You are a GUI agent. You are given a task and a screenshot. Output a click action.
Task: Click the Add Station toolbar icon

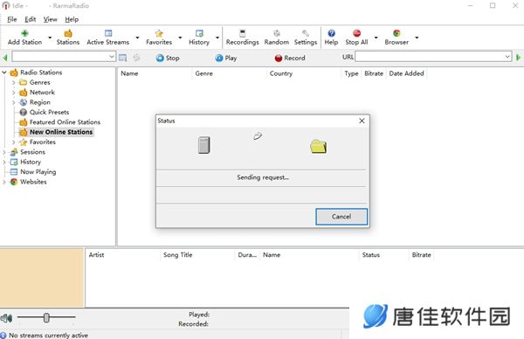click(x=24, y=33)
